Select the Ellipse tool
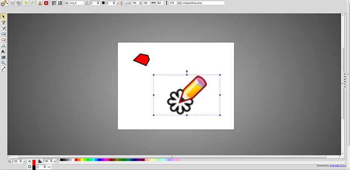This screenshot has width=350, height=170. tap(3, 40)
